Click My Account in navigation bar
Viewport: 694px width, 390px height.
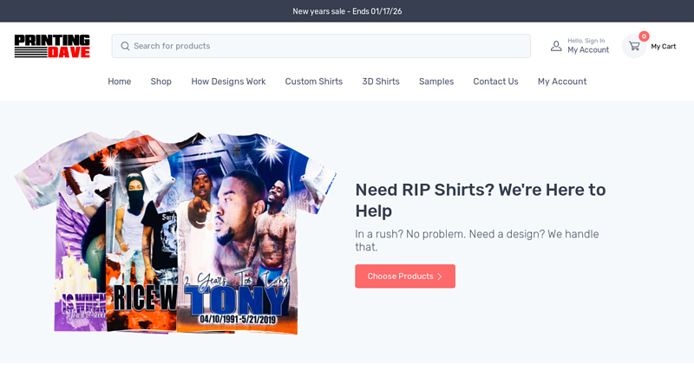562,81
